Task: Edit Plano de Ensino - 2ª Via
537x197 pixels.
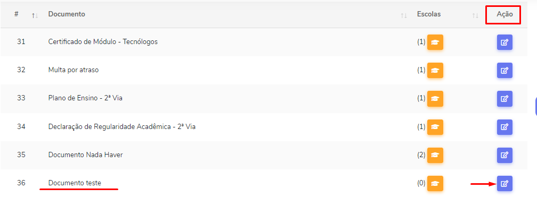Action: tap(505, 98)
